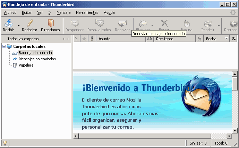239x148 pixels.
Task: Click the Etiqueta tag icon
Action: [x=143, y=23]
